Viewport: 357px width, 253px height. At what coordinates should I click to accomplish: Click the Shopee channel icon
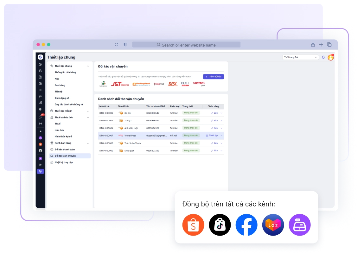tap(193, 225)
